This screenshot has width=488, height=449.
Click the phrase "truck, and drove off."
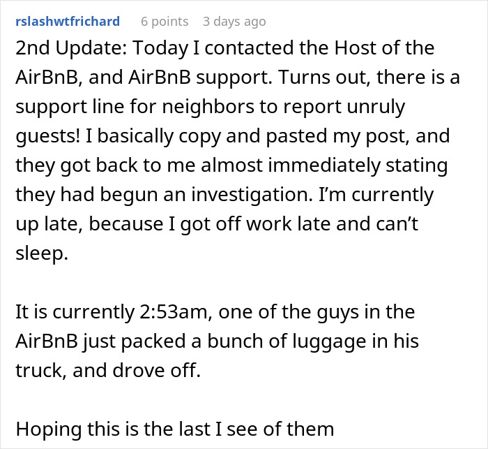[x=106, y=369]
